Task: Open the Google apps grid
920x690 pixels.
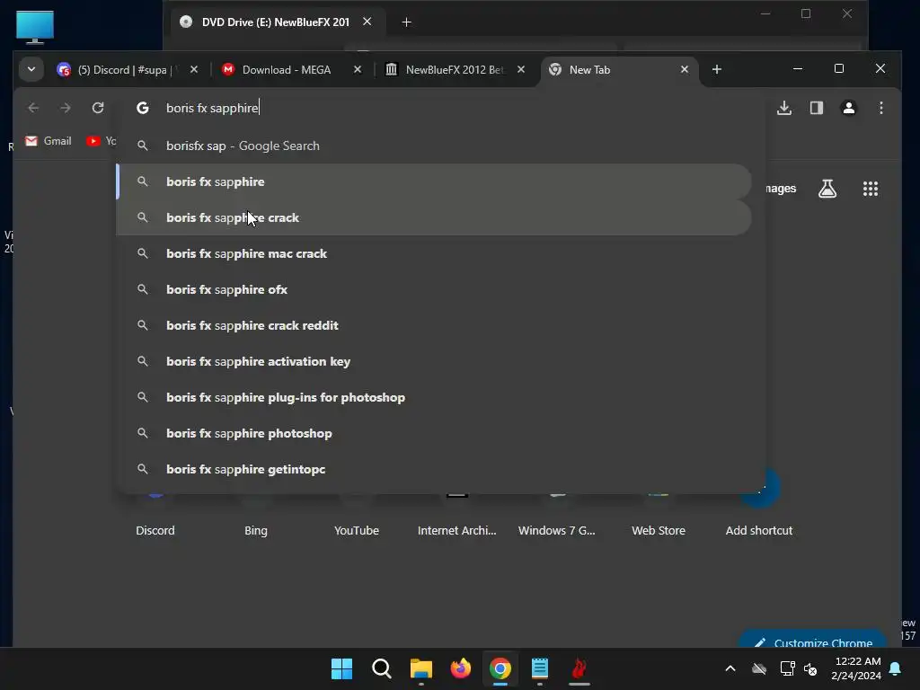Action: tap(870, 189)
